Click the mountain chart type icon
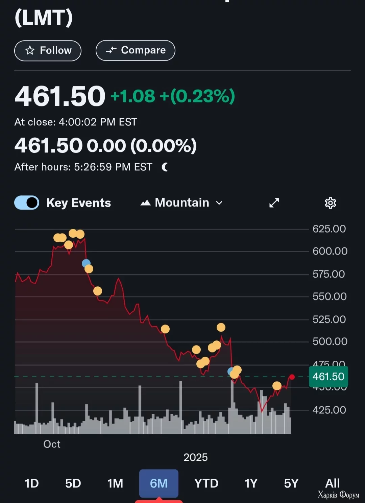 tap(145, 203)
